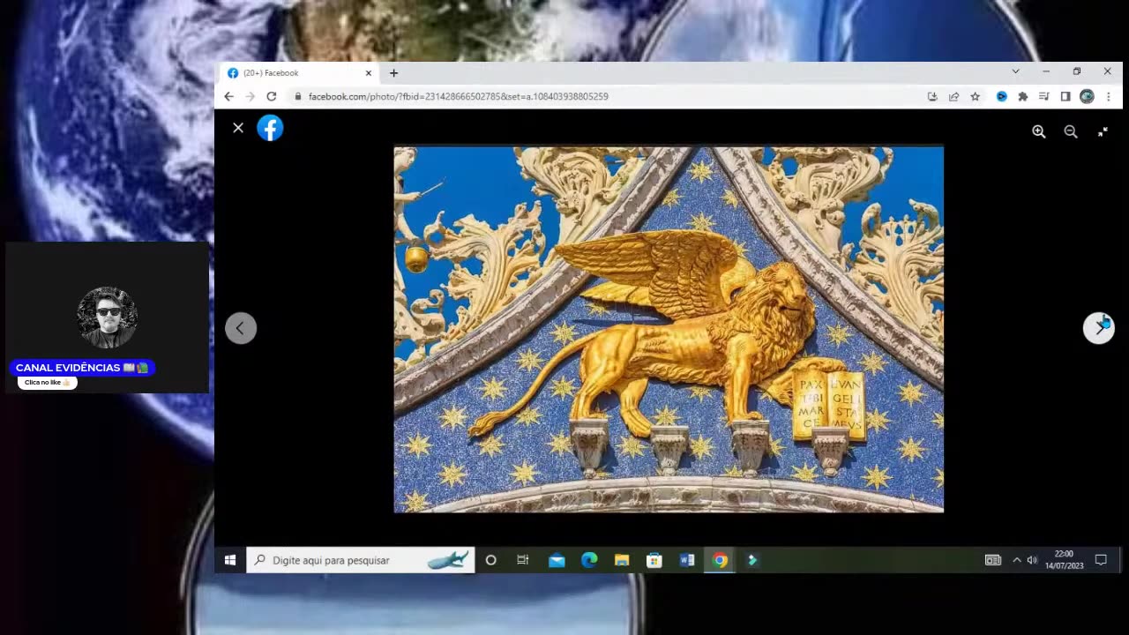Screen dimensions: 1129x635
Task: Open the tab search dropdown arrow
Action: click(x=1015, y=71)
